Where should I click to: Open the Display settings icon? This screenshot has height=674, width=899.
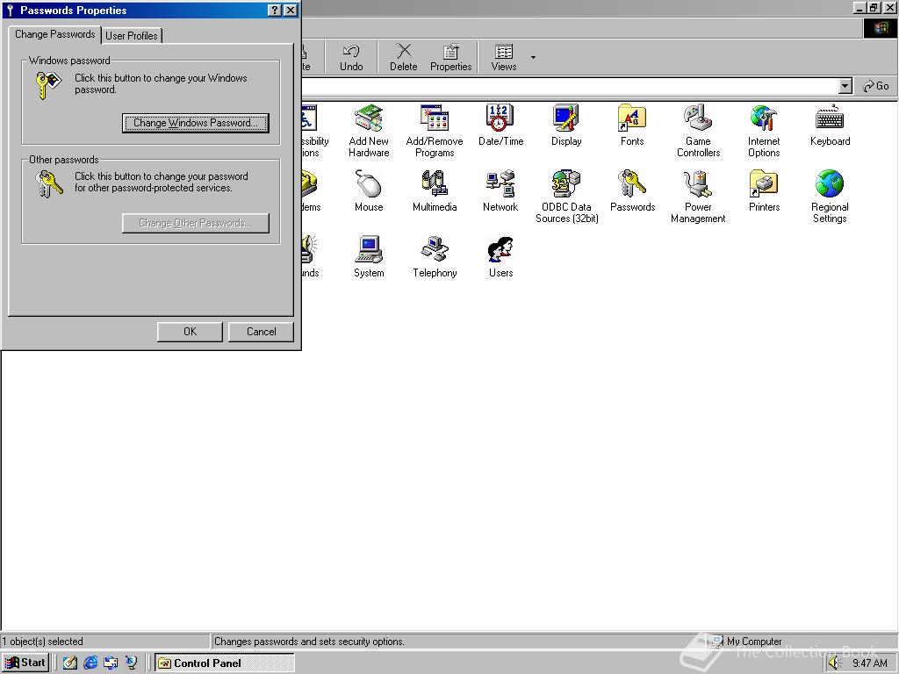pyautogui.click(x=566, y=125)
